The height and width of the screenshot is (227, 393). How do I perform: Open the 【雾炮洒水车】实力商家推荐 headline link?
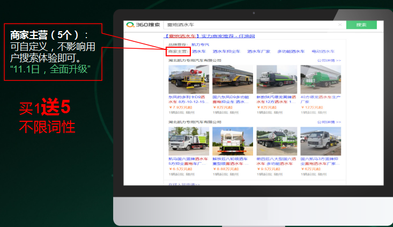[x=209, y=36]
